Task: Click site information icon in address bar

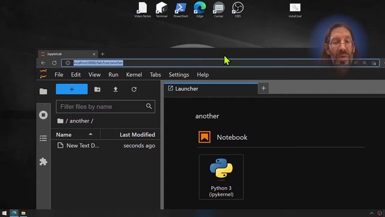Action: click(68, 63)
